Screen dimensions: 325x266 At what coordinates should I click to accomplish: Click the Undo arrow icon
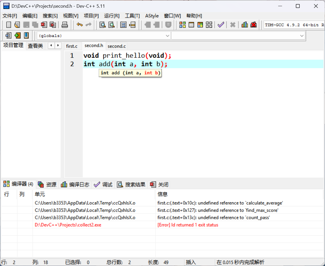tap(80, 25)
